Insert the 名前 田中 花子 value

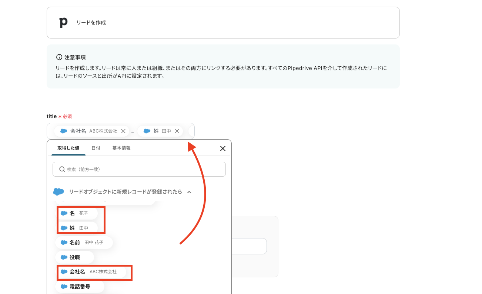(x=84, y=243)
